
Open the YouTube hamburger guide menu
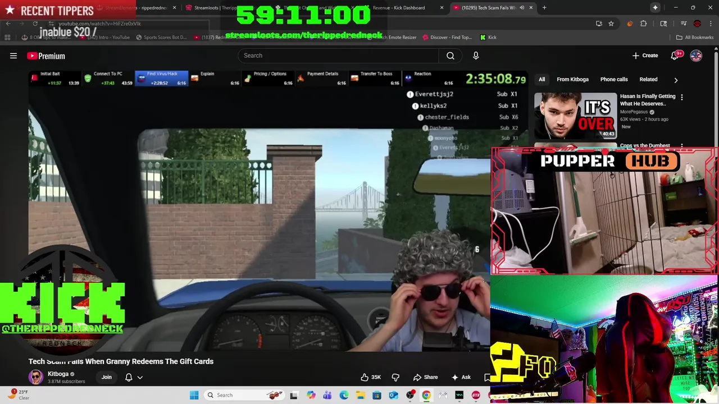pos(13,56)
